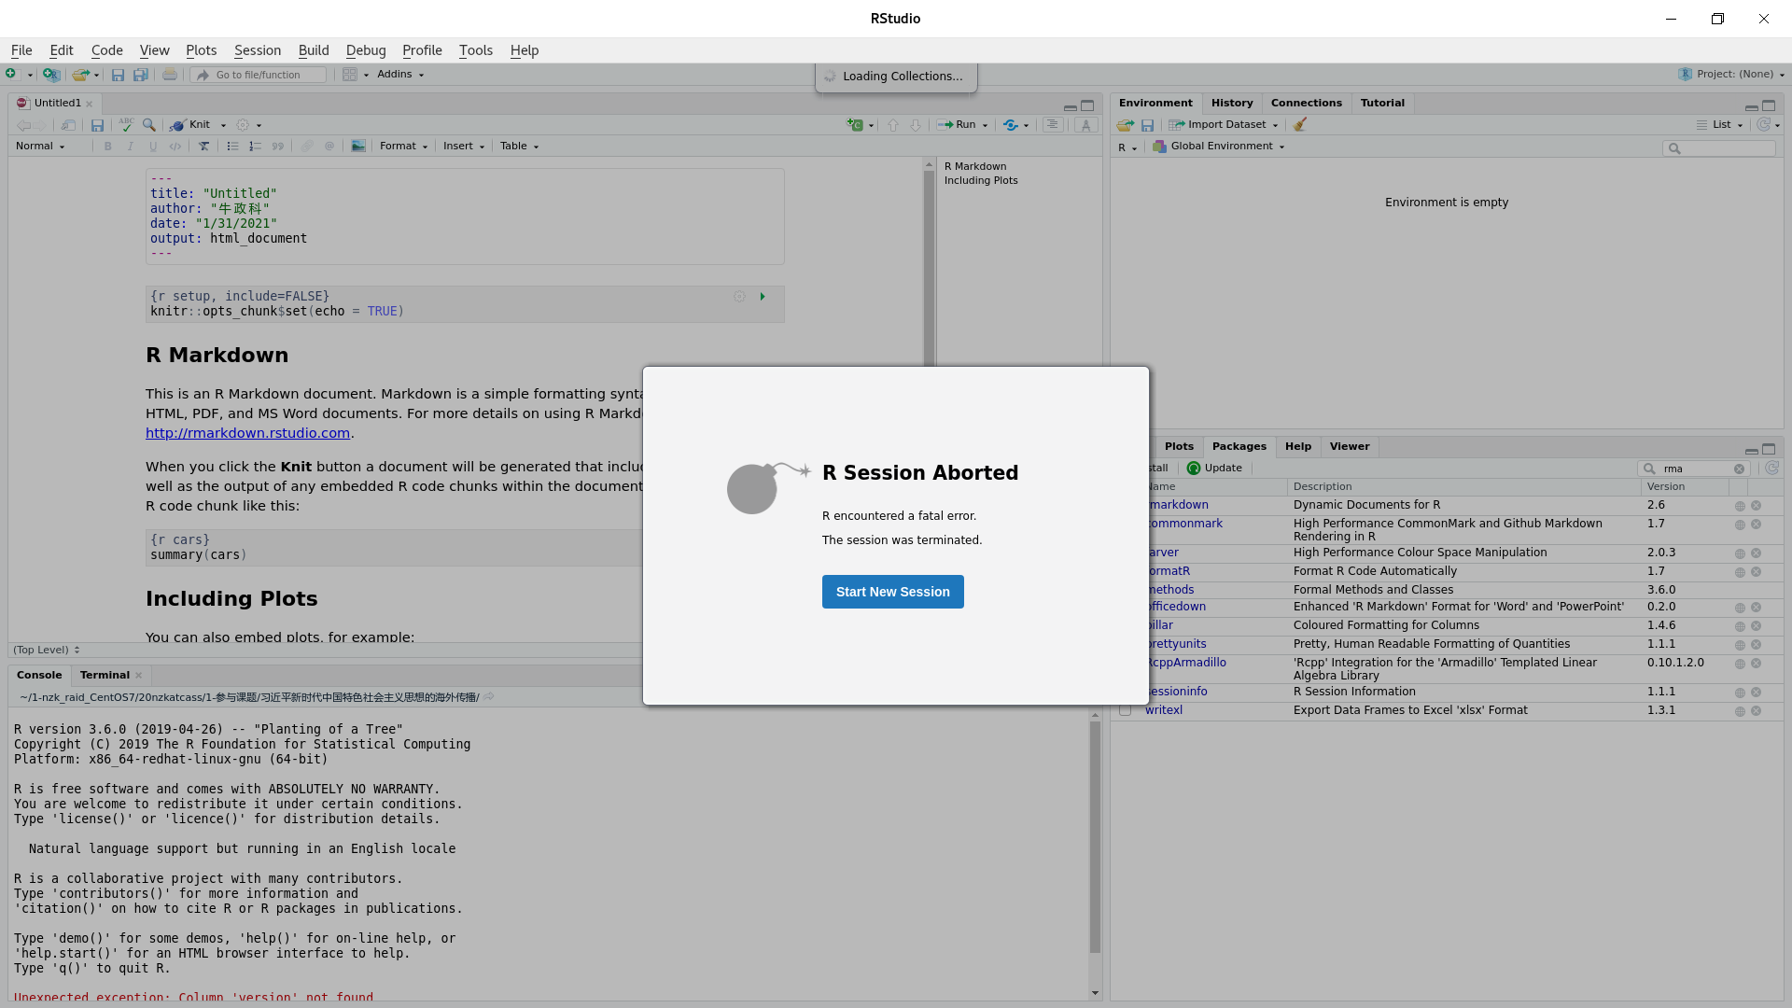Open the Debug menu

click(365, 50)
